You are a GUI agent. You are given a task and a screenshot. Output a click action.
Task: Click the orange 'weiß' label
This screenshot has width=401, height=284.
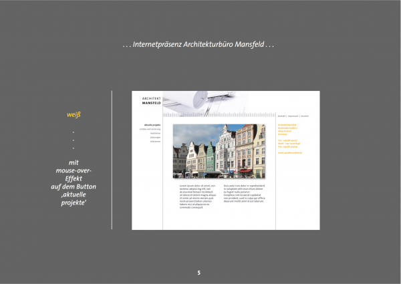(74, 114)
